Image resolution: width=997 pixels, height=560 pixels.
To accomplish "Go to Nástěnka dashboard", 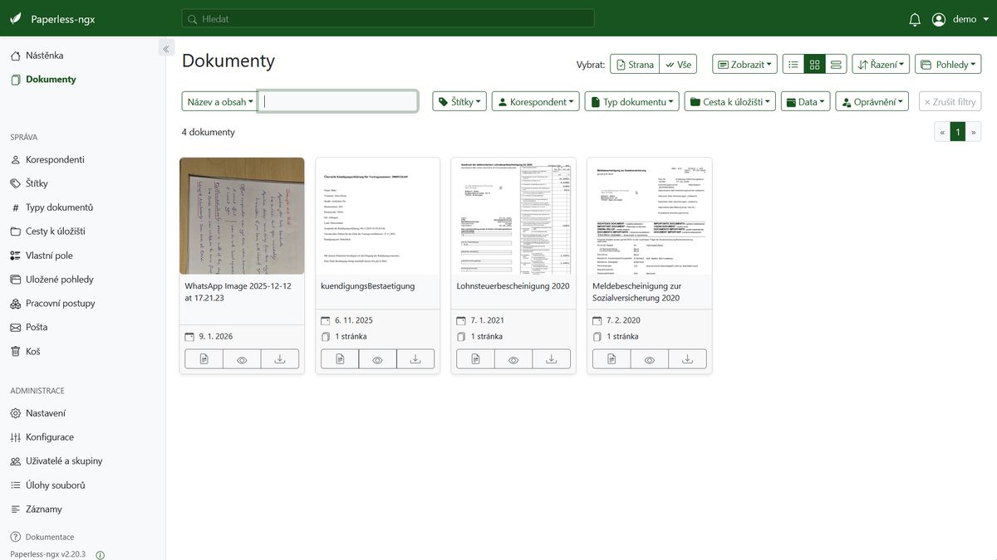I will tap(44, 56).
